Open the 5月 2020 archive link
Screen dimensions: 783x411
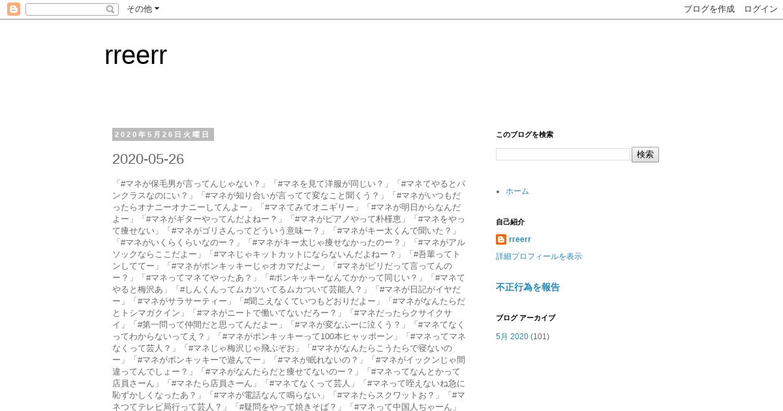(512, 337)
